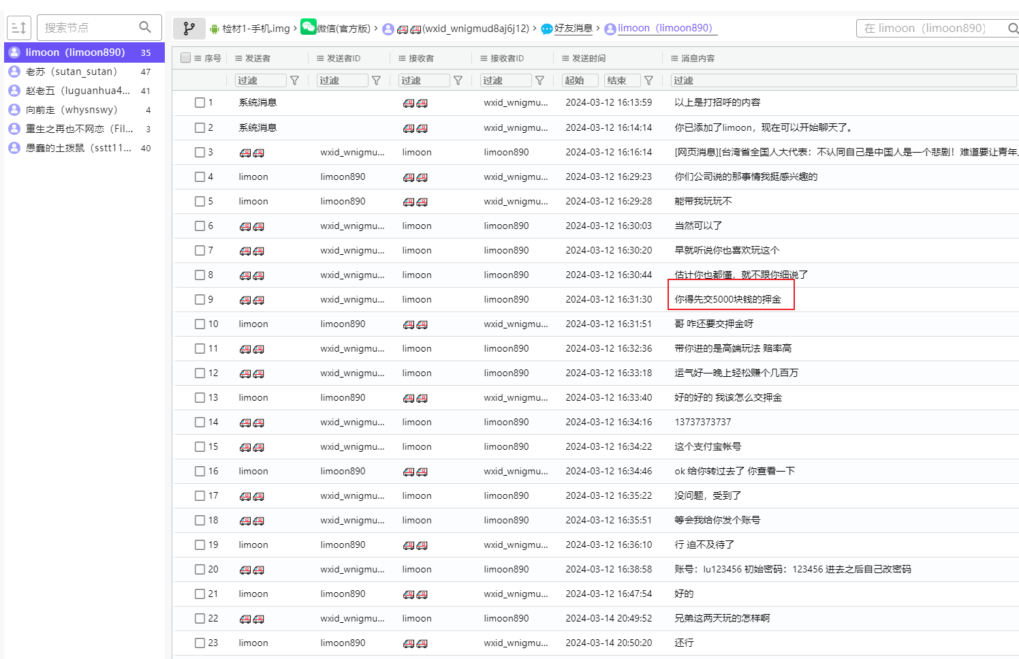Viewport: 1019px width, 659px height.
Task: Tick the select-all checkbox in 序号 header
Action: point(185,58)
